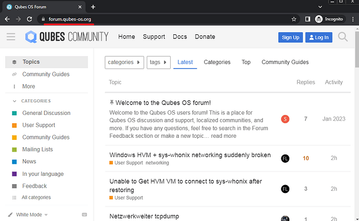Click the keyboard shortcuts icon in sidebar

click(x=84, y=215)
